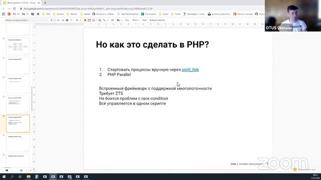This screenshot has height=180, width=321.
Task: Close the presentation browser tab
Action: pos(39,3)
